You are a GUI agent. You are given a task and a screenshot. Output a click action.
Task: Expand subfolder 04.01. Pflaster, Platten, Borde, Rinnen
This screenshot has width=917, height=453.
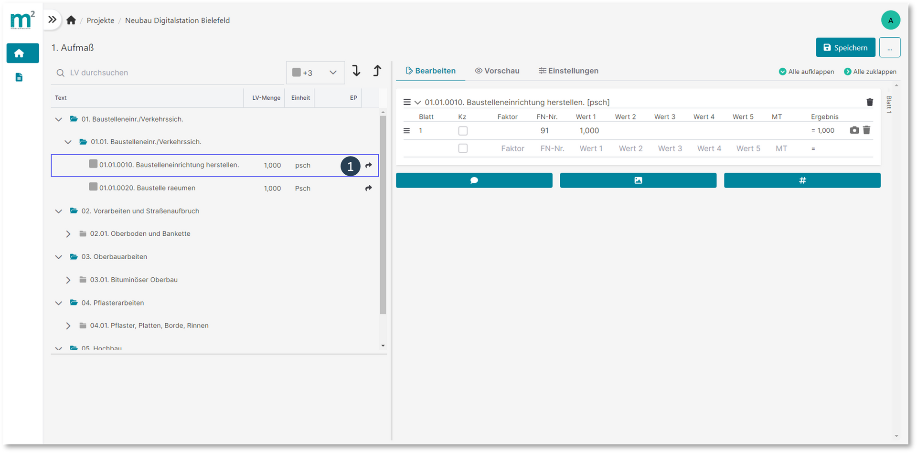click(68, 326)
